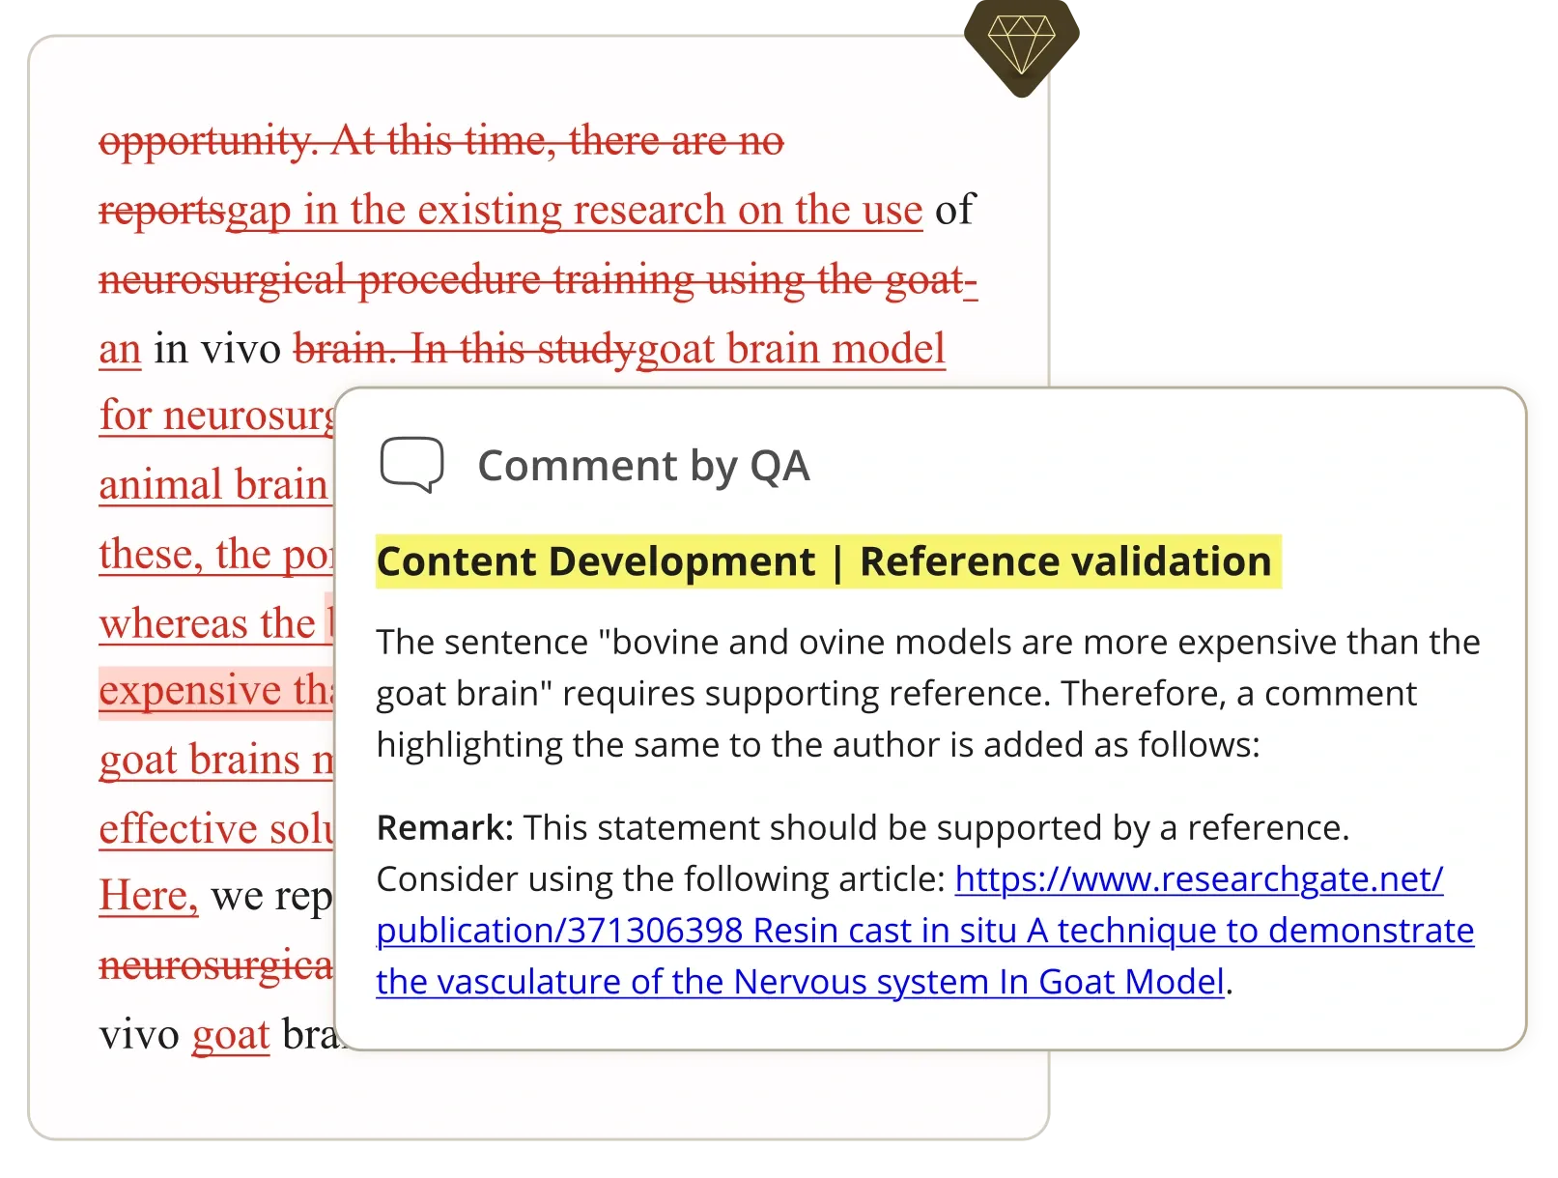Click the comment speech bubble icon
Screen dimensions: 1558x1178
click(x=412, y=465)
